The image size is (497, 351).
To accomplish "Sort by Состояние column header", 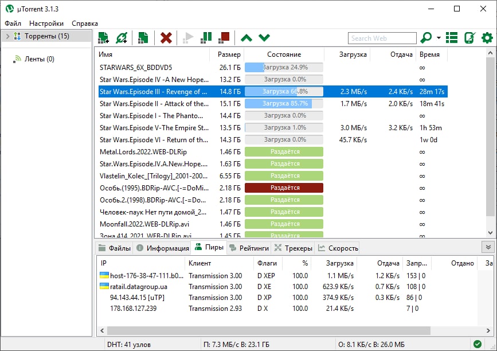I will coord(284,54).
